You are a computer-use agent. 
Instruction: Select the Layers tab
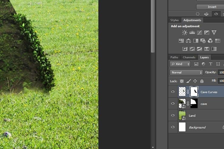coord(204,57)
